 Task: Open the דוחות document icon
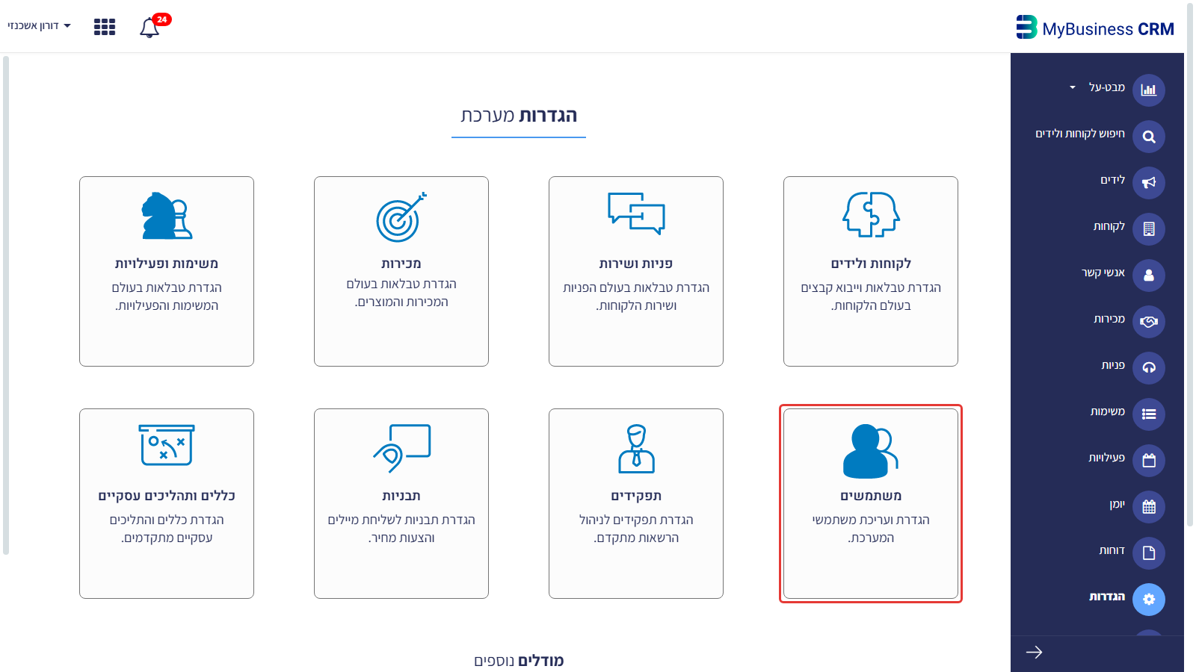tap(1149, 553)
